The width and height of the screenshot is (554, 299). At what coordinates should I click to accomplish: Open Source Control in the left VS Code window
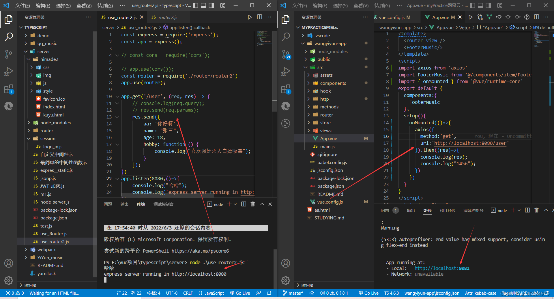click(x=9, y=54)
